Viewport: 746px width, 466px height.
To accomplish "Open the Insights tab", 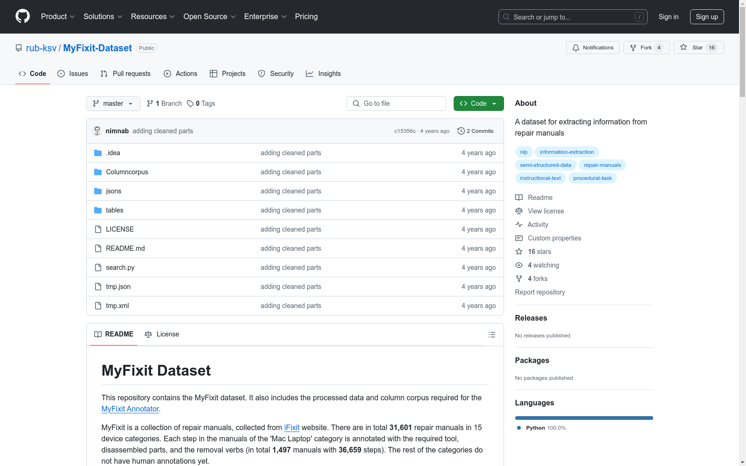I will coord(323,74).
